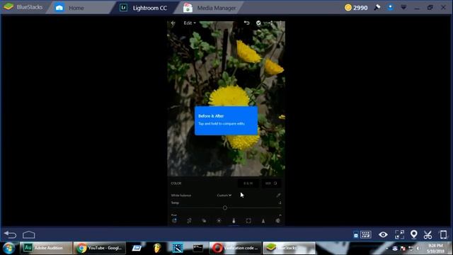Open the Selective edit tool icon
453x255 pixels.
(x=175, y=221)
